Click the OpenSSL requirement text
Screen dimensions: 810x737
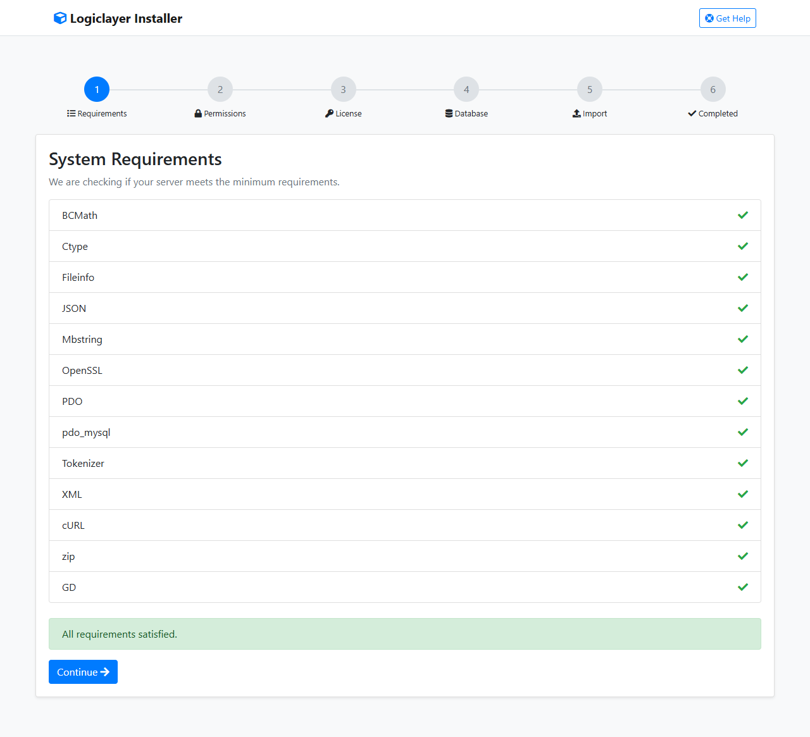(x=82, y=371)
